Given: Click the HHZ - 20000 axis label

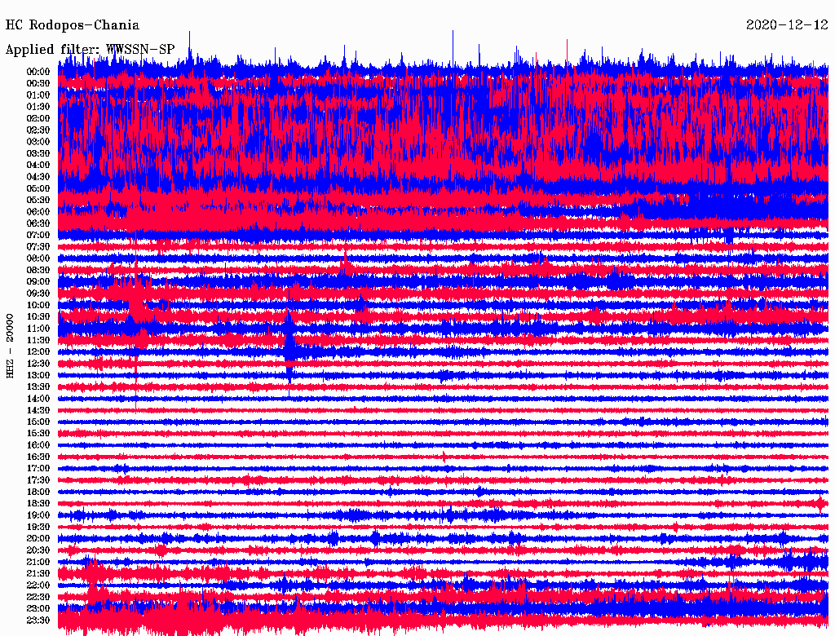Looking at the screenshot, I should click(11, 345).
